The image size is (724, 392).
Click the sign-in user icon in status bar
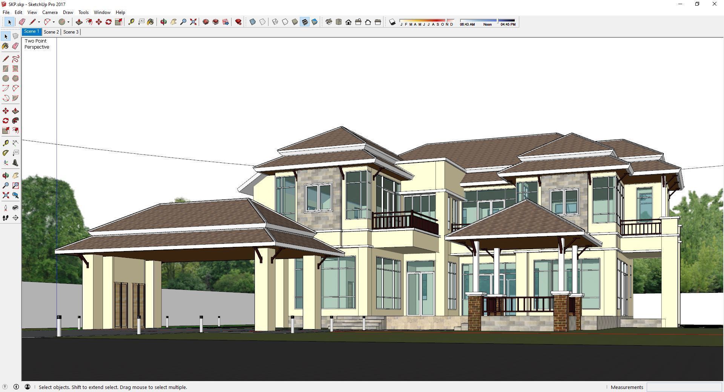[x=28, y=387]
